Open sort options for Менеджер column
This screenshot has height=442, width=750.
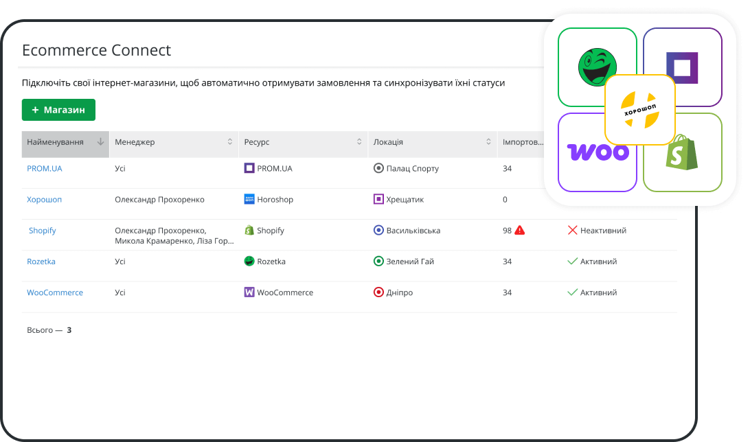(230, 142)
